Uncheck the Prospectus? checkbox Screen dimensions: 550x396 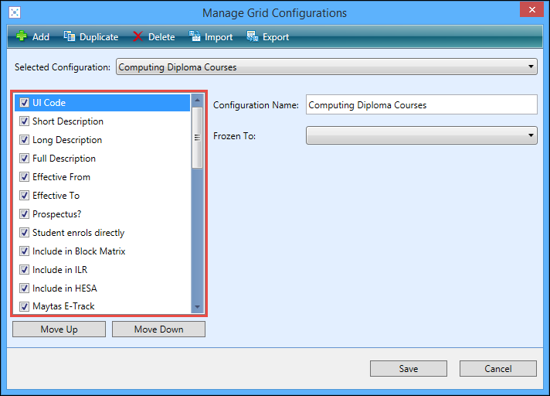(24, 213)
